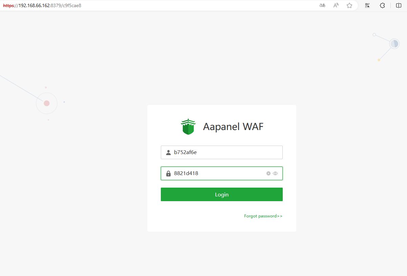Click the translate page icon in address bar
407x276 pixels.
[322, 5]
